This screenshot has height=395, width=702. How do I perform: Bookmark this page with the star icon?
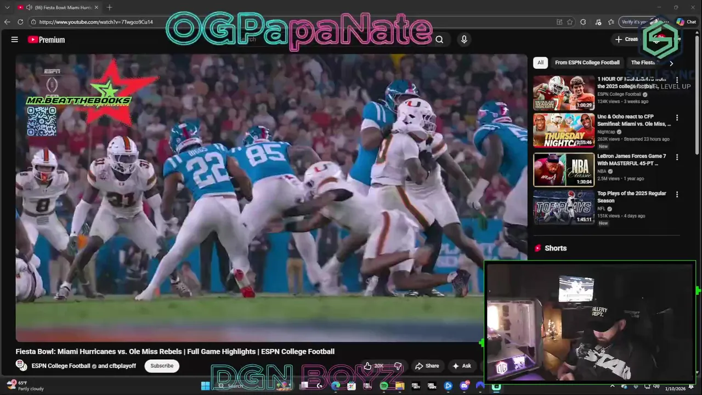[x=570, y=22]
